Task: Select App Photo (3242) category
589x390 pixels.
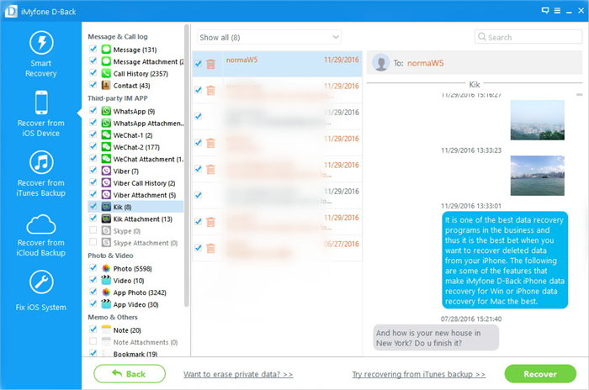Action: point(140,292)
